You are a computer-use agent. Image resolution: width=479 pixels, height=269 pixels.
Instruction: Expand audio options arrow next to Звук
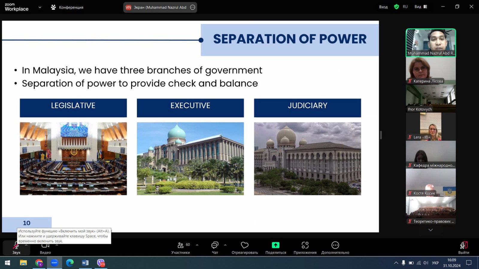[x=26, y=245]
